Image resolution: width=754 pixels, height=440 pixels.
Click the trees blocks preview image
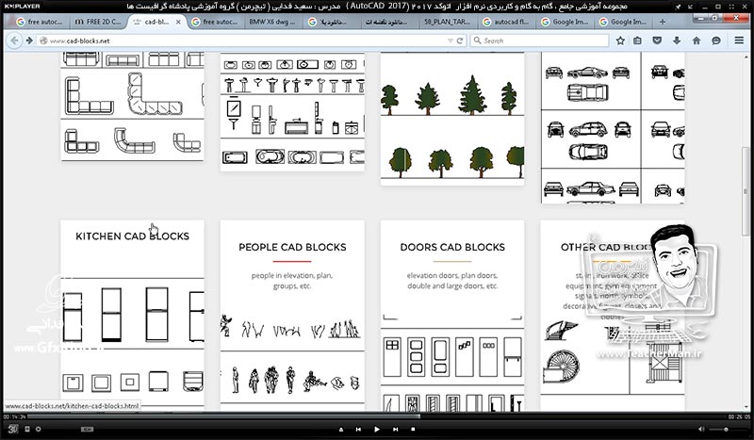[452, 119]
